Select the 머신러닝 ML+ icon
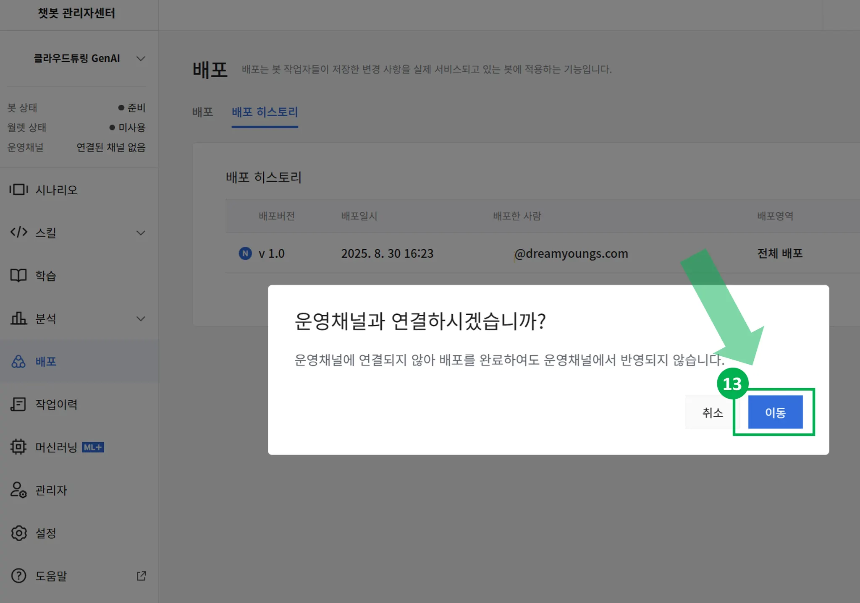 (18, 447)
